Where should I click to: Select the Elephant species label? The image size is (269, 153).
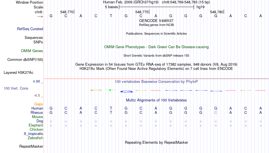pos(36,125)
